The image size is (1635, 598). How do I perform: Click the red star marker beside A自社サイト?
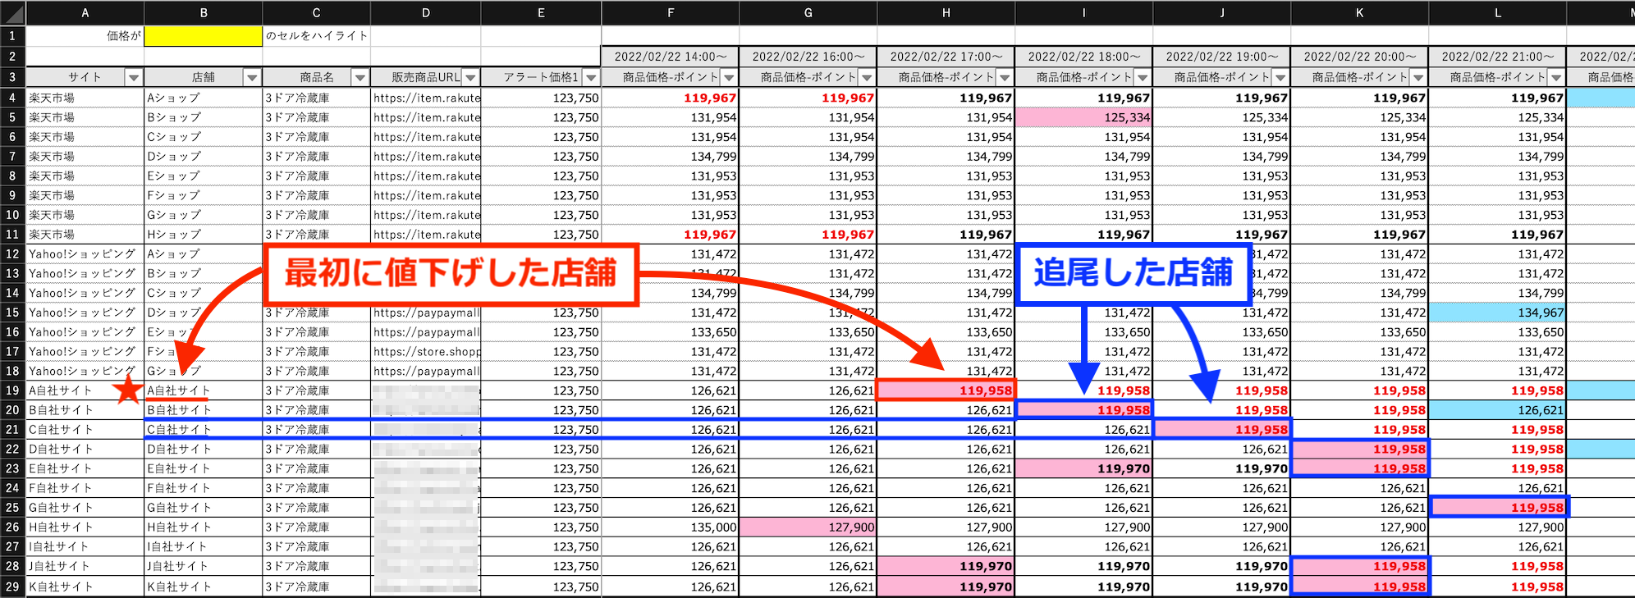[127, 390]
